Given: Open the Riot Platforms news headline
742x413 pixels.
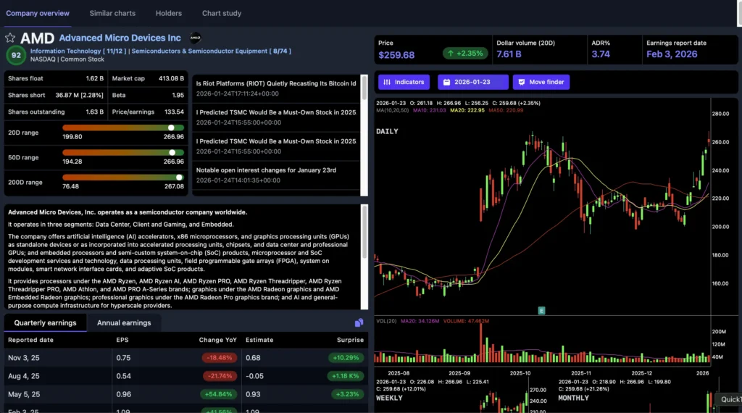Looking at the screenshot, I should (x=276, y=83).
